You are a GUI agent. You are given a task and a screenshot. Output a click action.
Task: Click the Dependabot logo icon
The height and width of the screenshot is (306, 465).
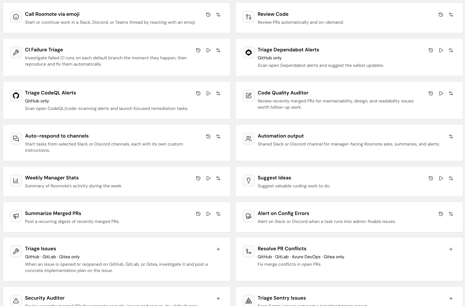click(x=249, y=52)
